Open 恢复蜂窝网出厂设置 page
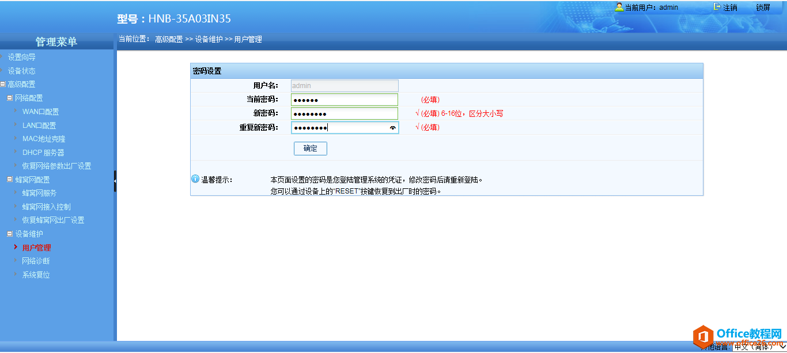The width and height of the screenshot is (787, 353). [x=53, y=220]
